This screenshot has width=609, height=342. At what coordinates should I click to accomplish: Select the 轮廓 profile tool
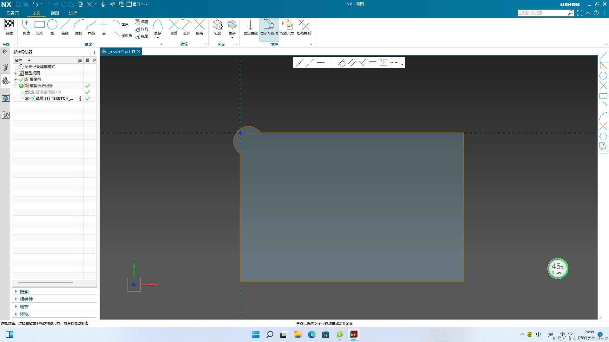point(27,27)
